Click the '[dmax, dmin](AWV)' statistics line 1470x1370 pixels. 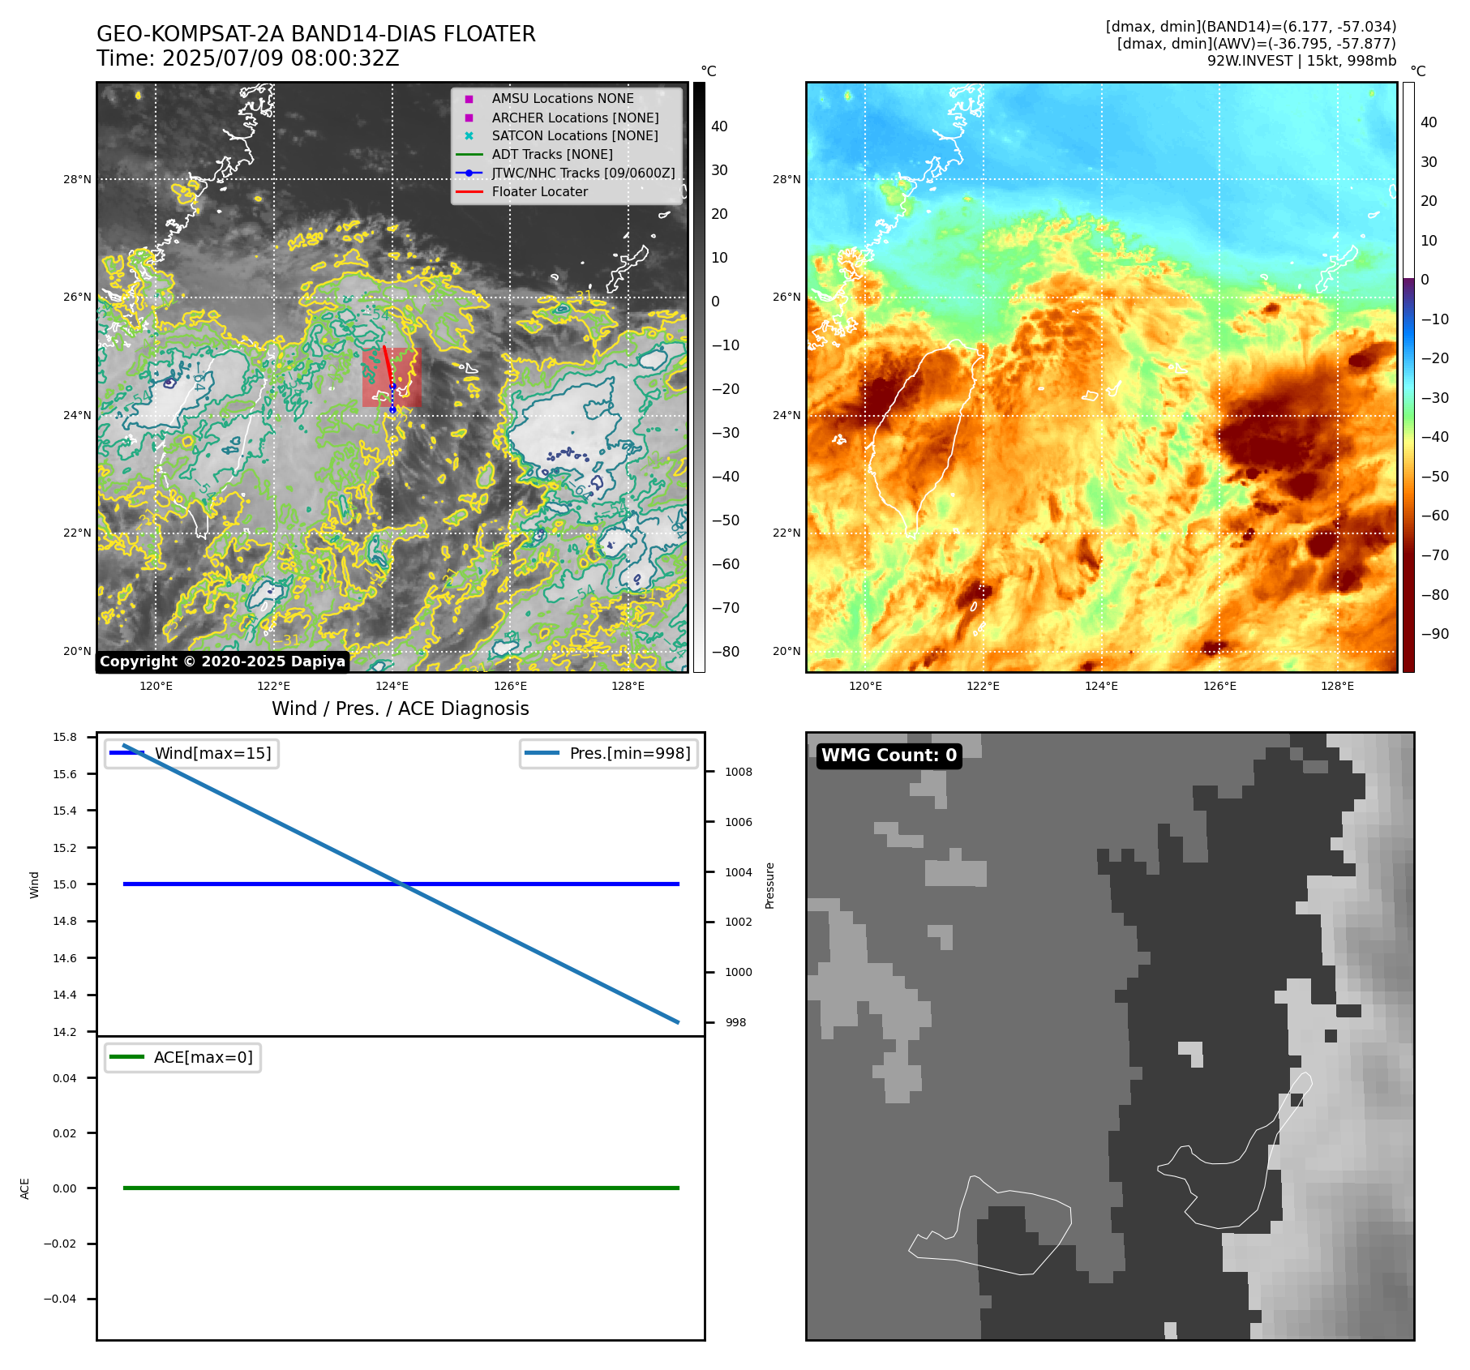[x=1257, y=44]
